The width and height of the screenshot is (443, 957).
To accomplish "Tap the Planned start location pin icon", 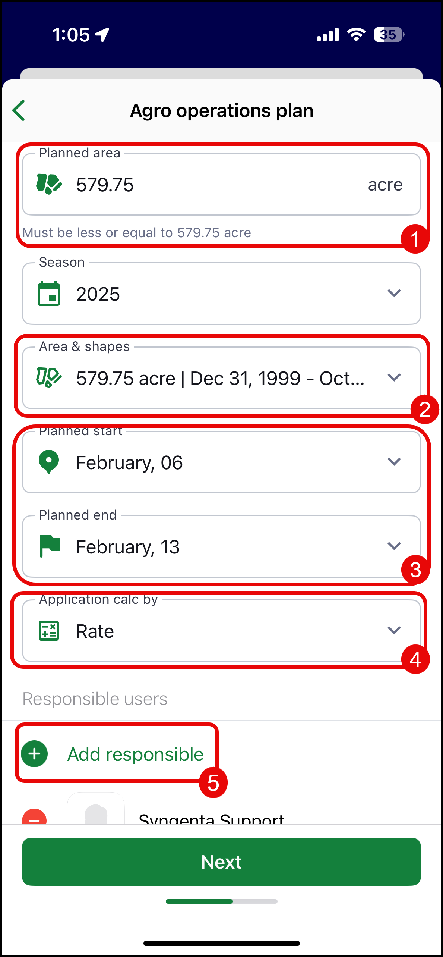I will 49,462.
